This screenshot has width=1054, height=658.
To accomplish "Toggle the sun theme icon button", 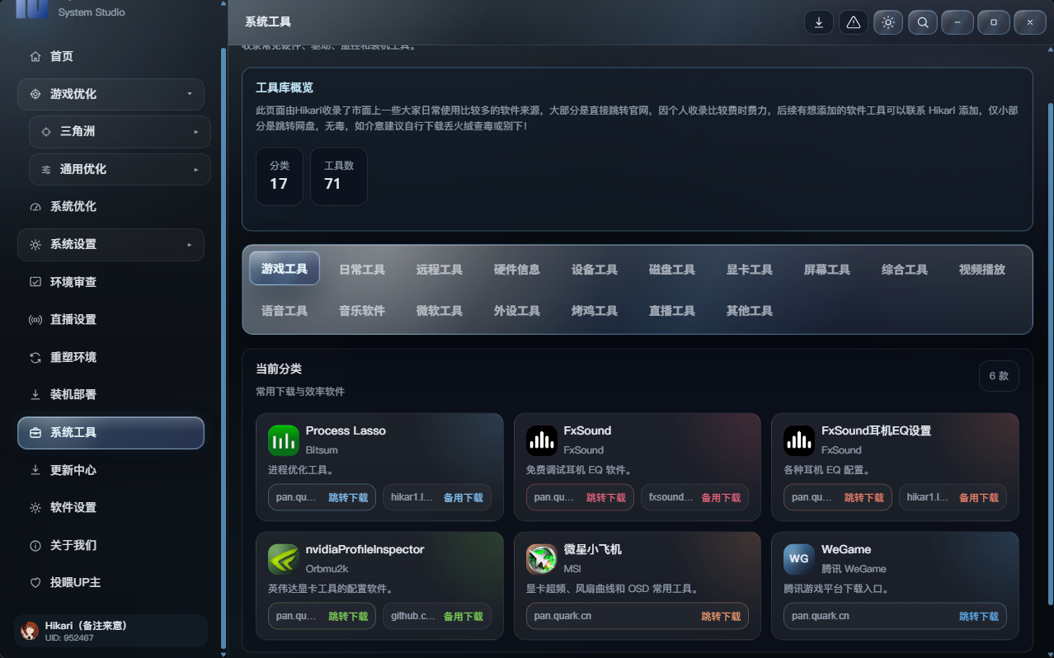I will [888, 22].
